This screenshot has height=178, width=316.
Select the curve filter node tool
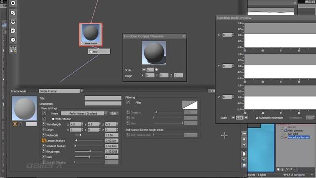click(13, 13)
